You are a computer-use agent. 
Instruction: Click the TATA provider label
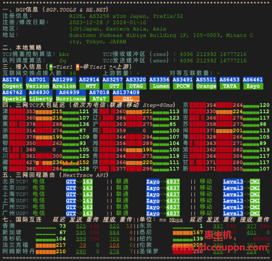click(229, 86)
